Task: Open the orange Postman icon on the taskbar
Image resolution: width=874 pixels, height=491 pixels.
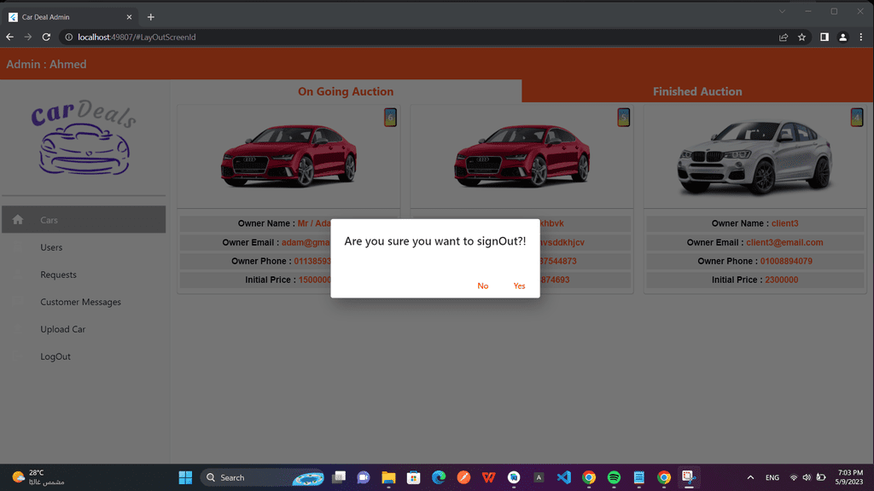Action: (463, 477)
